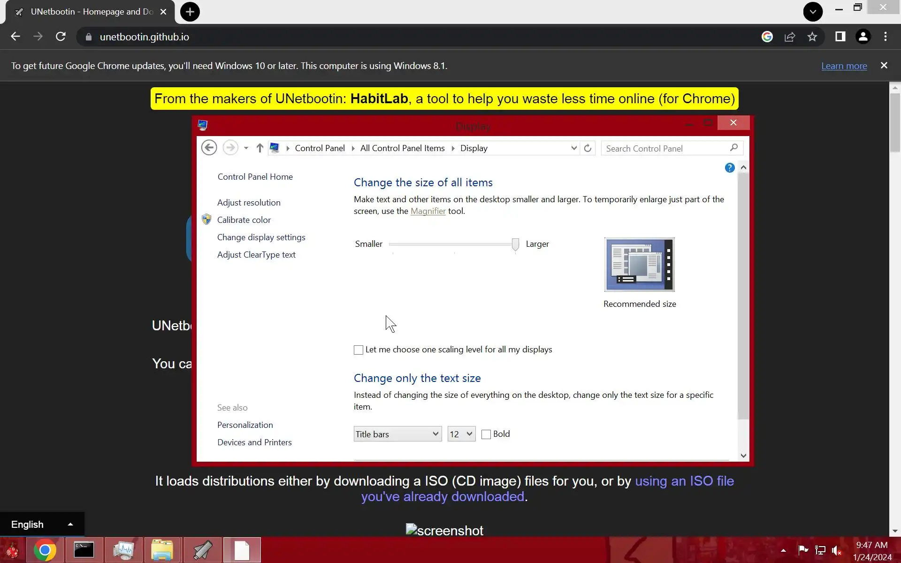Bookmark this page with the star icon
The image size is (901, 563).
click(x=812, y=37)
